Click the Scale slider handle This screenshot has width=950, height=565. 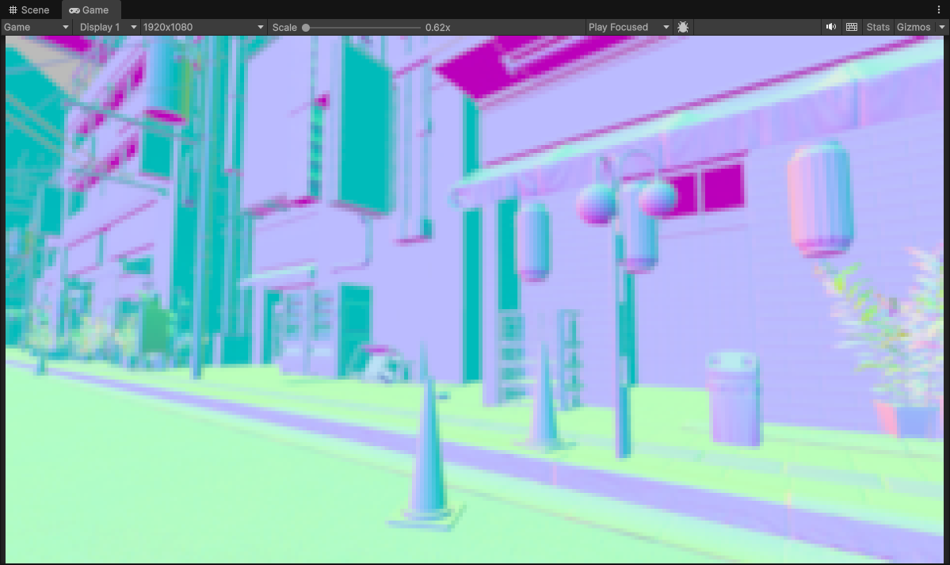306,28
